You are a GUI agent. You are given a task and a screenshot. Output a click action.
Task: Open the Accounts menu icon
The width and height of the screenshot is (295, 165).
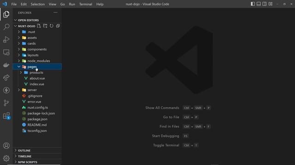tap(6, 146)
